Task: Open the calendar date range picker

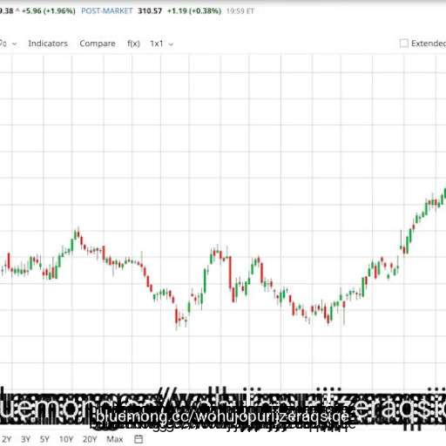Action: (139, 439)
